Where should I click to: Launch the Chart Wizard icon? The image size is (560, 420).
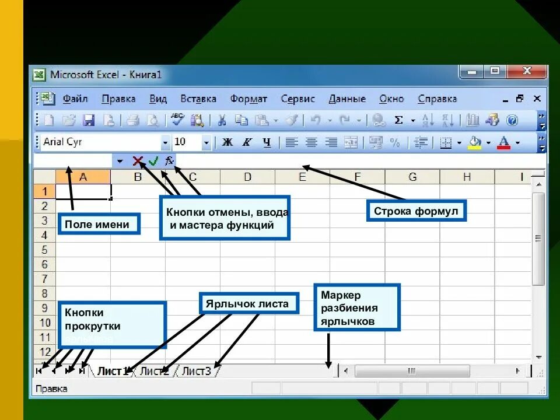click(x=473, y=120)
